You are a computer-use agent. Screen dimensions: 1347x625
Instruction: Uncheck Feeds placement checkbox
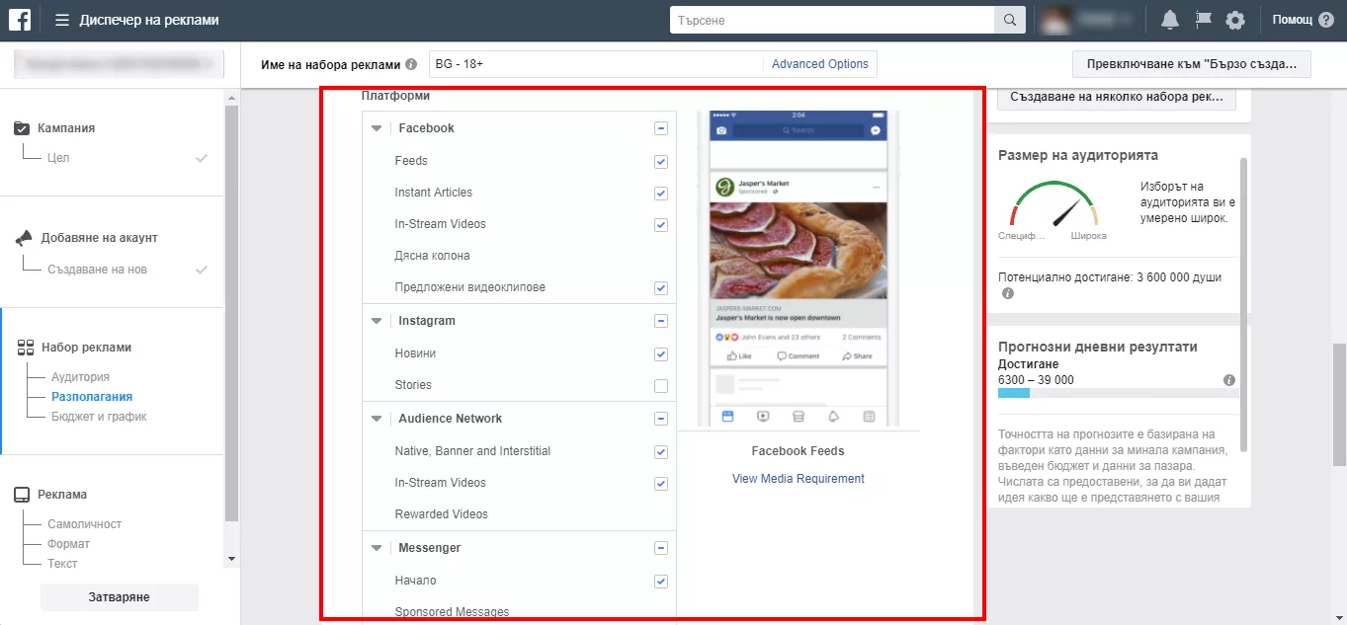click(661, 162)
